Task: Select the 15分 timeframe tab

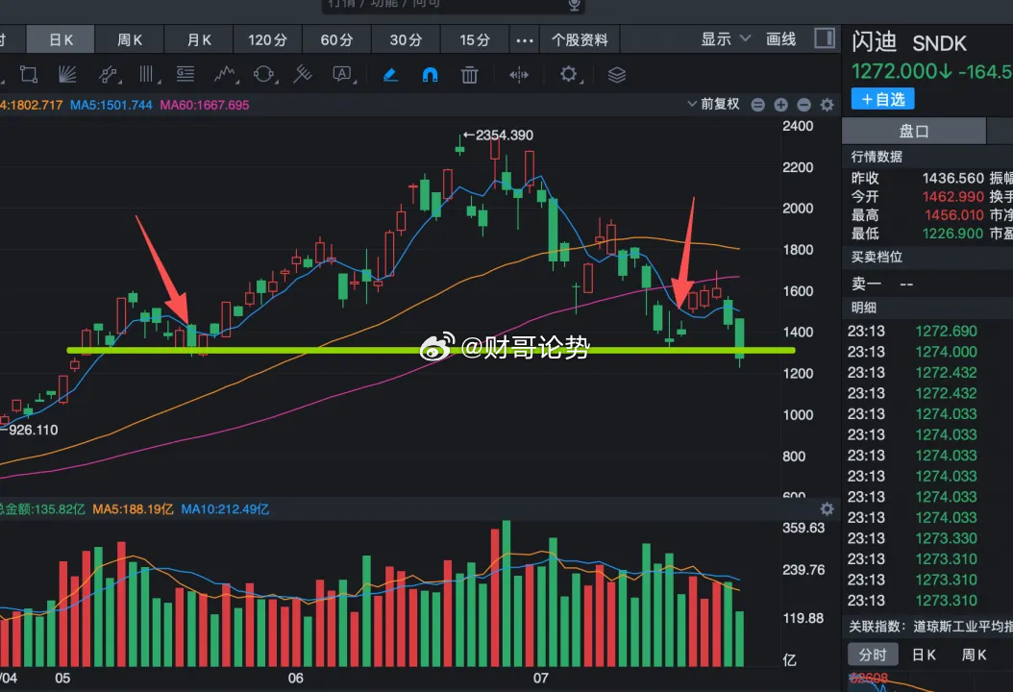Action: click(475, 39)
